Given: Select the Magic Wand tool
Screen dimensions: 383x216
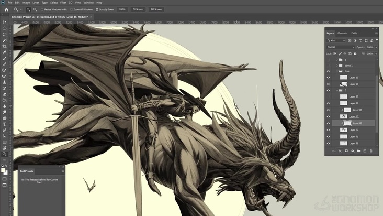Looking at the screenshot, I should pos(4,40).
